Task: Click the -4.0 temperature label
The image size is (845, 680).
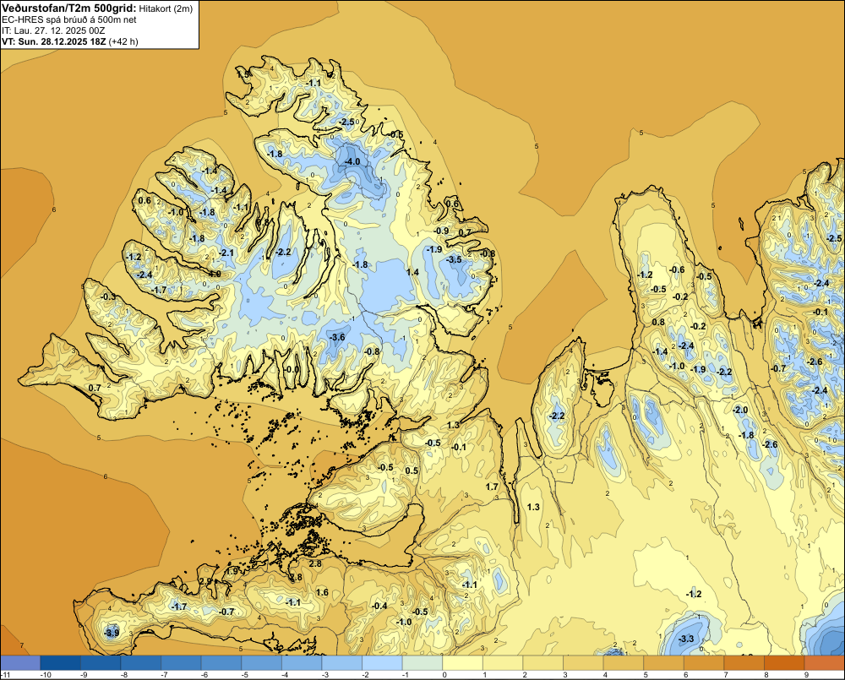Action: coord(352,161)
